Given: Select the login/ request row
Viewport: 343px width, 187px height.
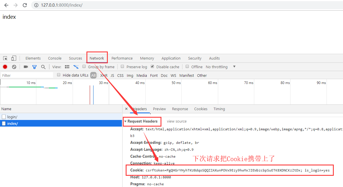Looking at the screenshot, I should click(61, 117).
